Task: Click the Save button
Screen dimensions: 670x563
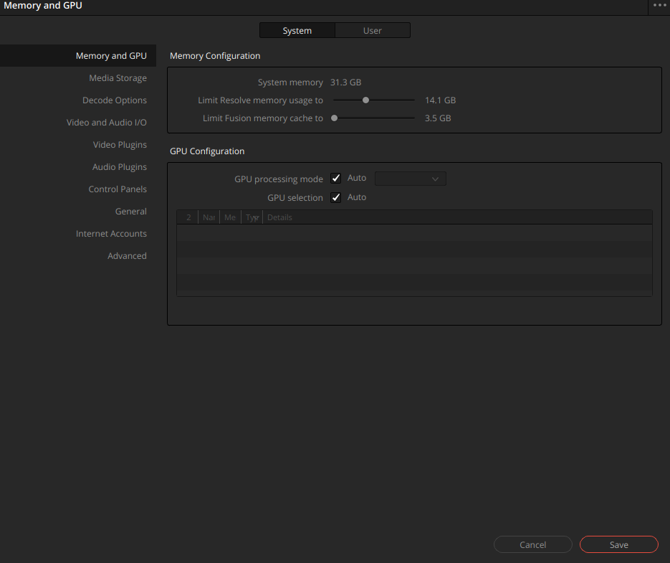Action: [618, 544]
